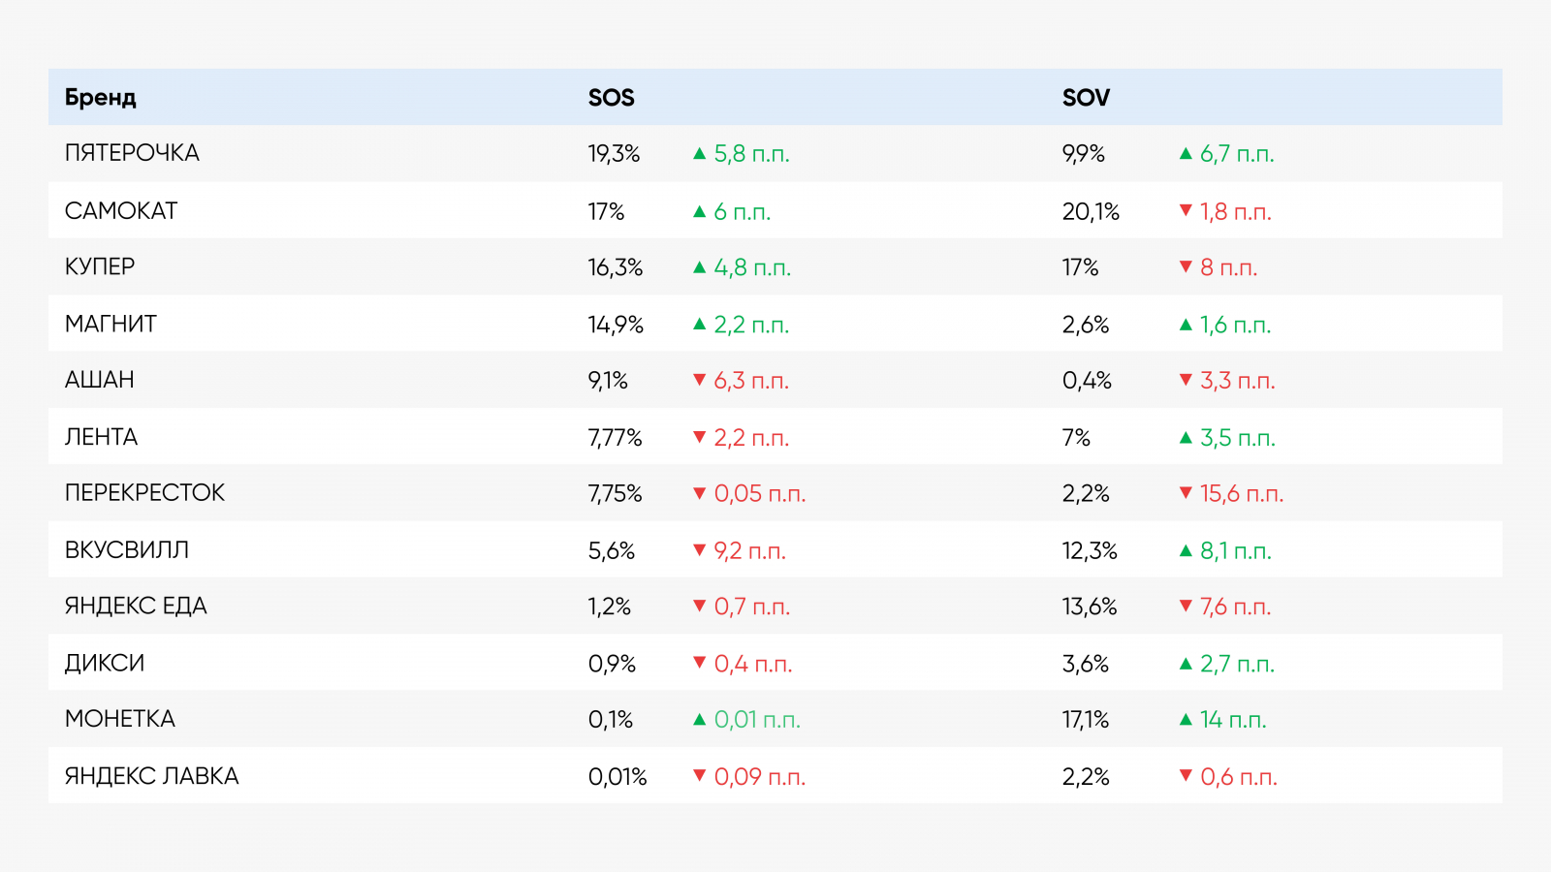Click the green up arrow beside ПЯТЕРОЧКА SOS change
1551x872 pixels.
pyautogui.click(x=699, y=153)
